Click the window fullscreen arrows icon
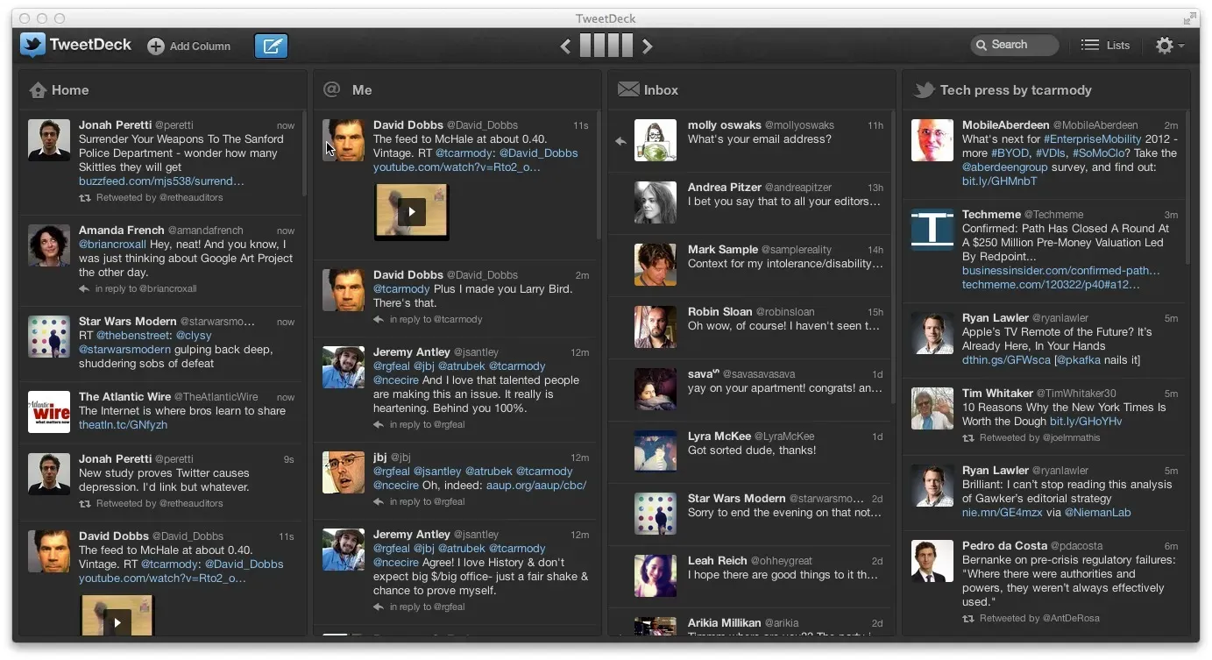Screen dimensions: 1212x660 tap(1190, 18)
